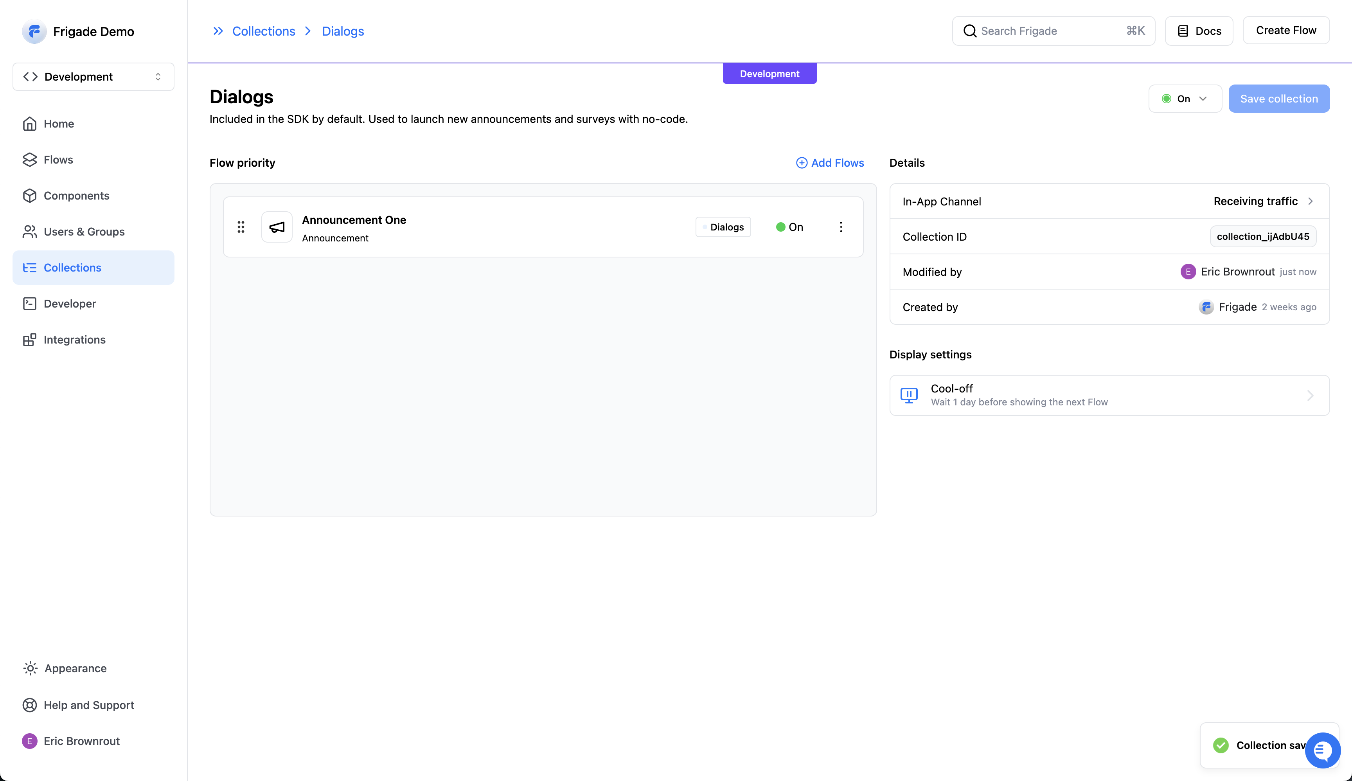Viewport: 1352px width, 781px height.
Task: Click the double-chevron expand sidebar icon
Action: (218, 31)
